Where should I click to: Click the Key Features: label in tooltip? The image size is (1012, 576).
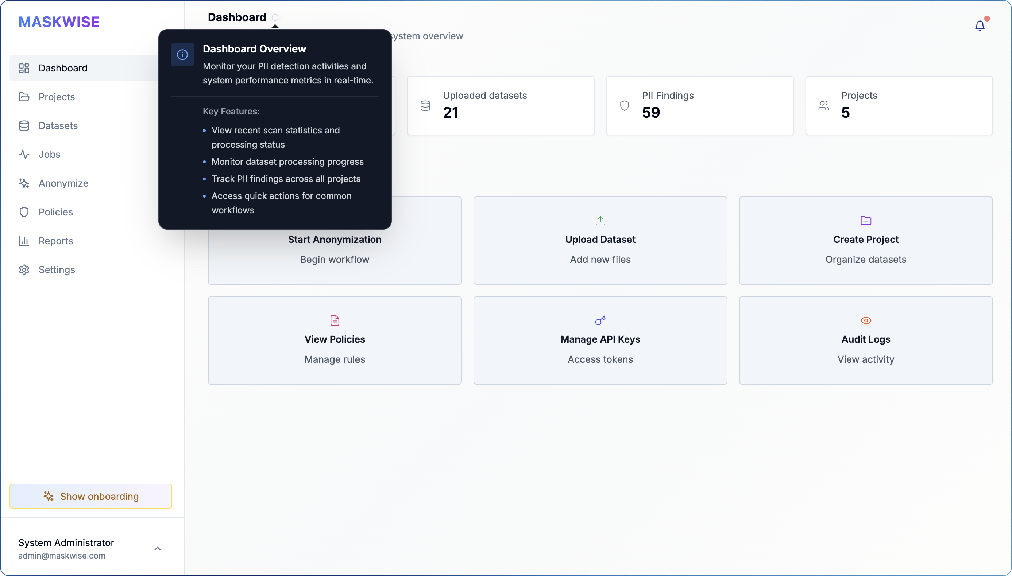231,111
